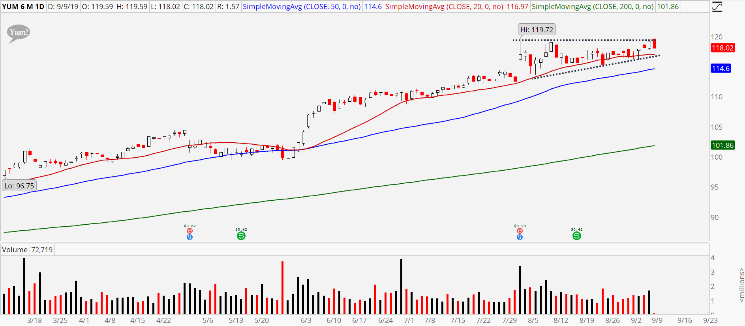Click the 105 price axis label
745x326 pixels.
[717, 127]
